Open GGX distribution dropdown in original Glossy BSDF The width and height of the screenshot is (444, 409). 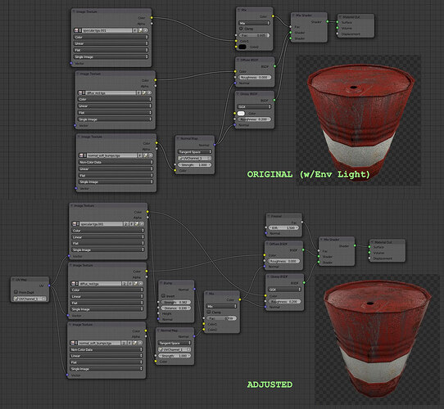254,106
